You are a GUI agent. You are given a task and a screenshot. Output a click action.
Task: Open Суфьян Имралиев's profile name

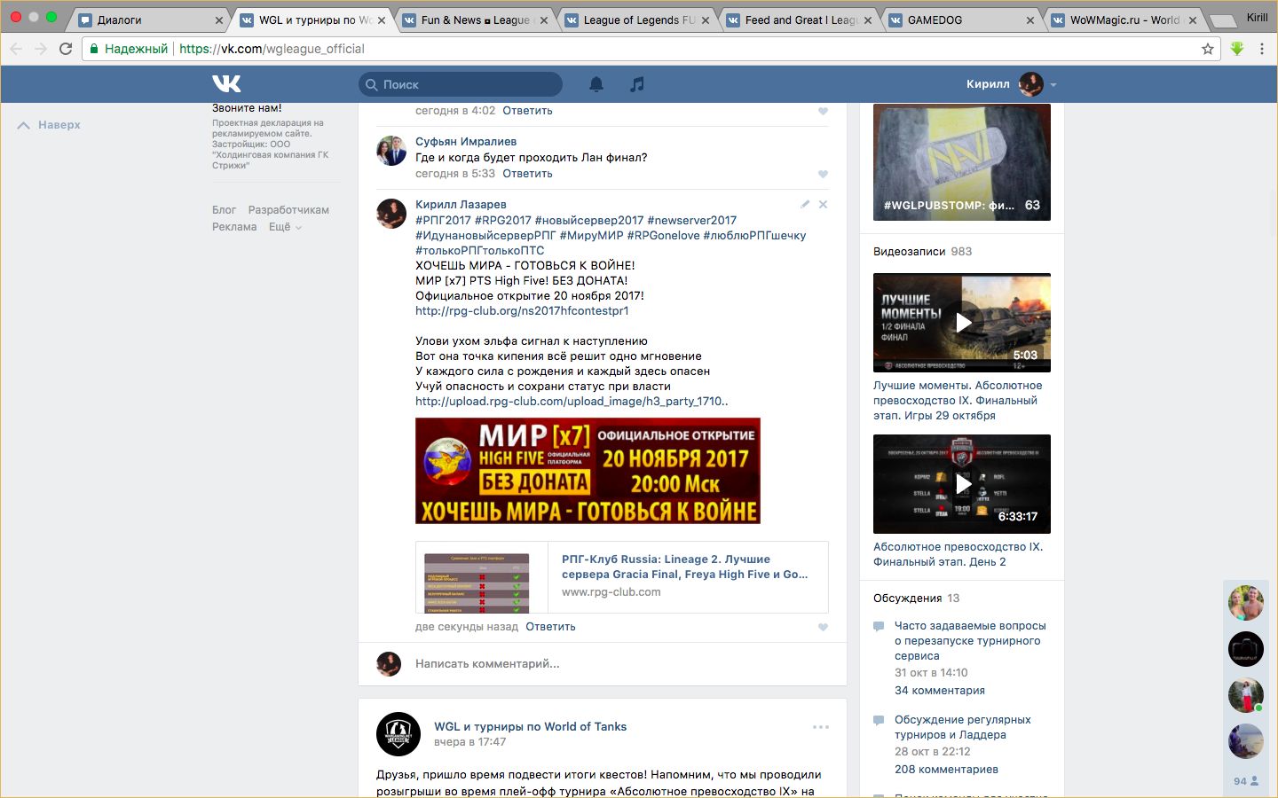[x=466, y=142]
